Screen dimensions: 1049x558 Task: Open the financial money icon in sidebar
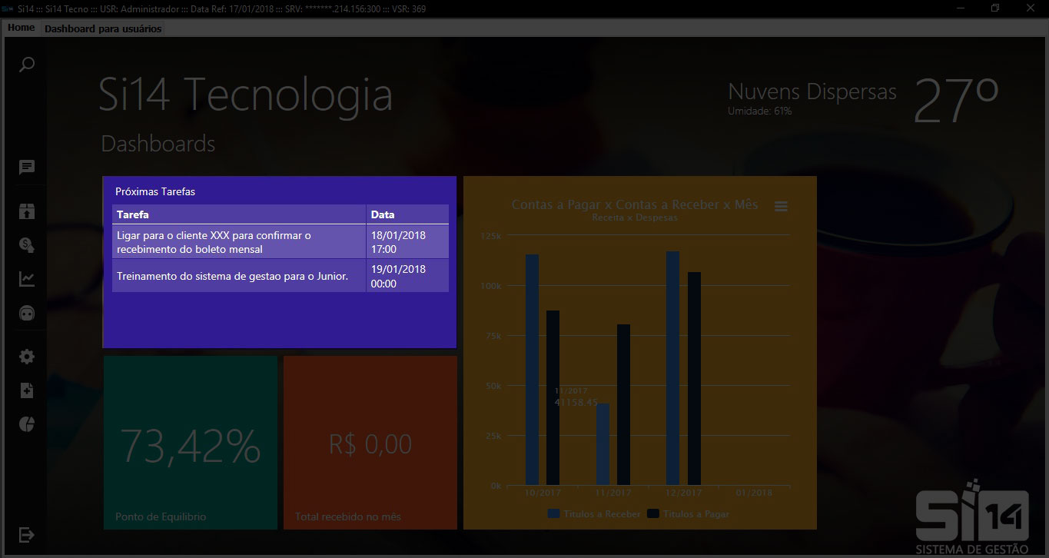click(27, 245)
